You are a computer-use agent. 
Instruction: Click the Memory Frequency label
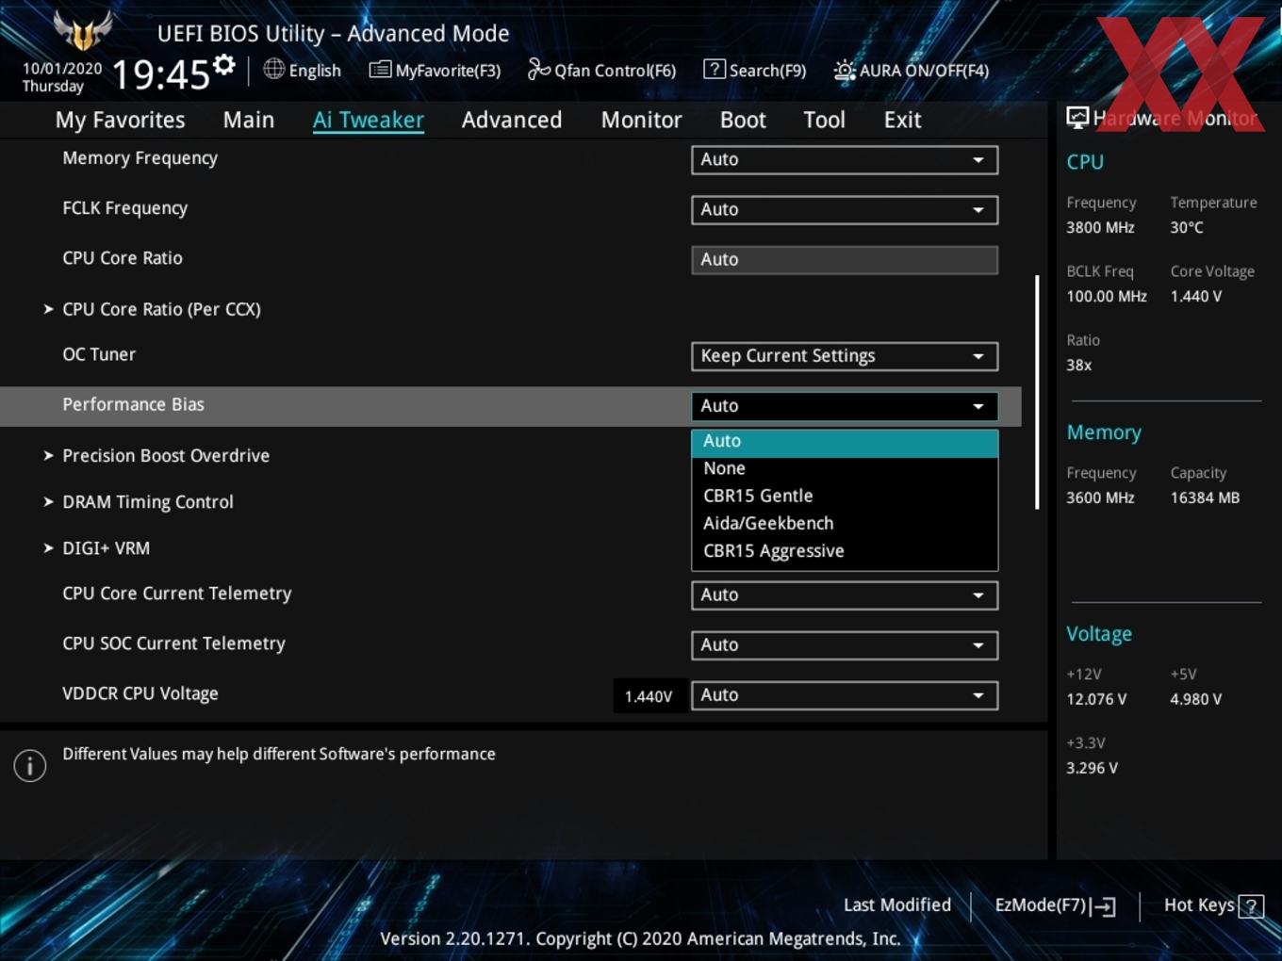(140, 158)
